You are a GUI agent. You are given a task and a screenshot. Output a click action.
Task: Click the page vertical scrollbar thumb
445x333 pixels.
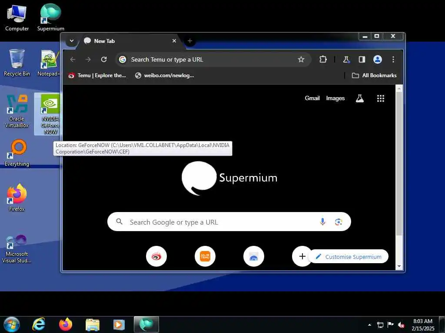399,163
